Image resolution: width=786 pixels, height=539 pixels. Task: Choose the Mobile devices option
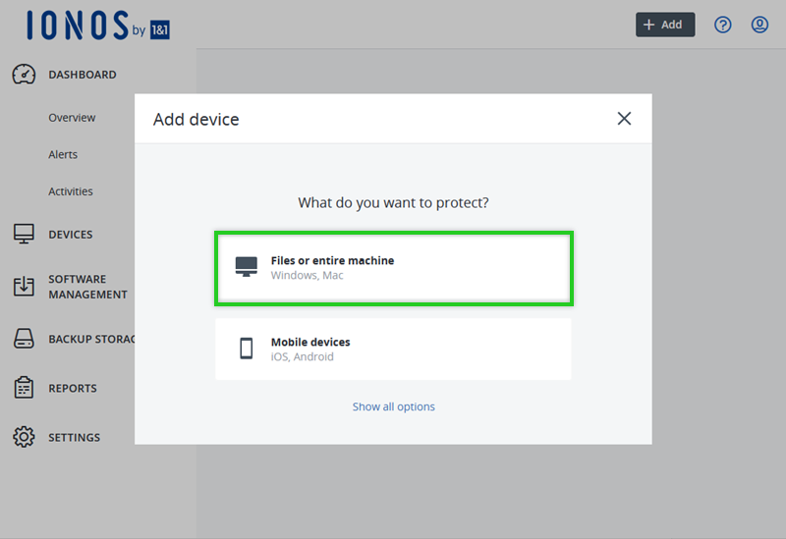tap(393, 349)
